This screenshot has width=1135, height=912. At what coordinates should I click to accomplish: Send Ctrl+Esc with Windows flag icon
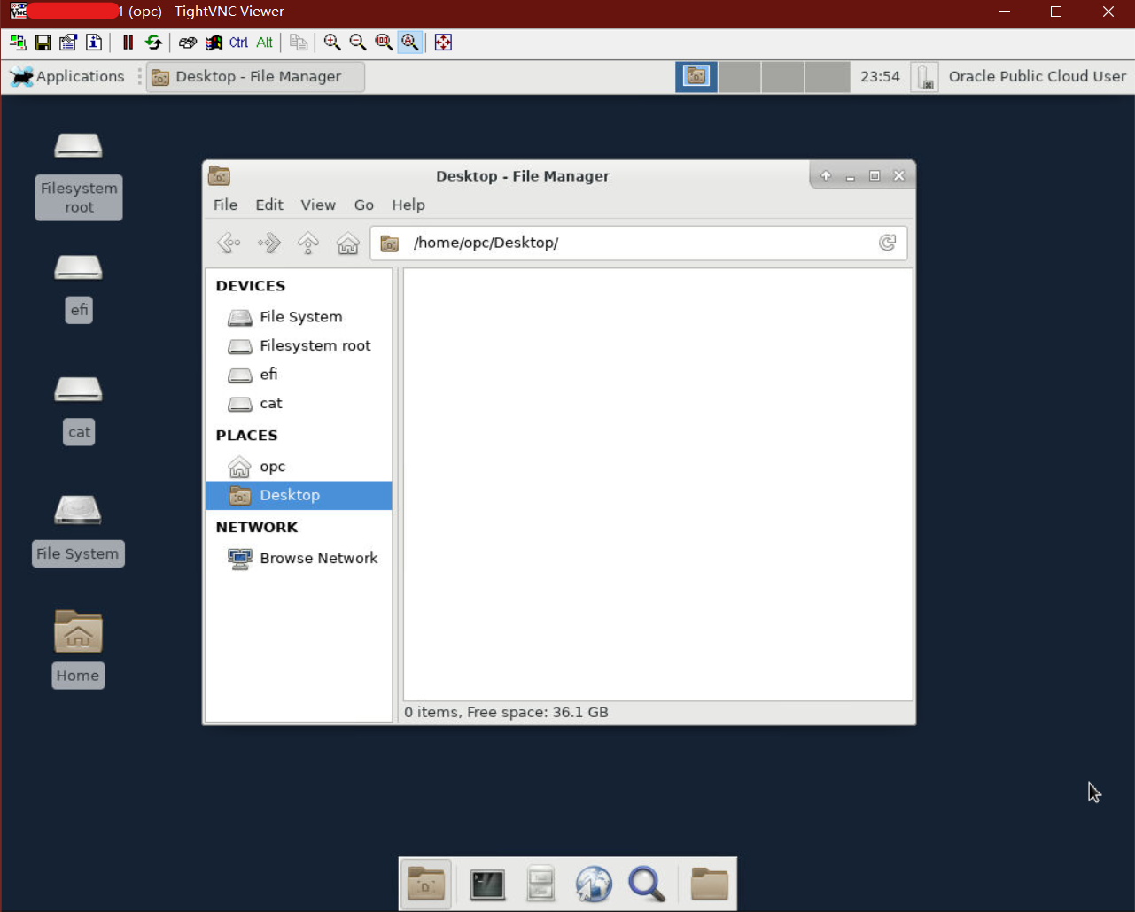[214, 43]
